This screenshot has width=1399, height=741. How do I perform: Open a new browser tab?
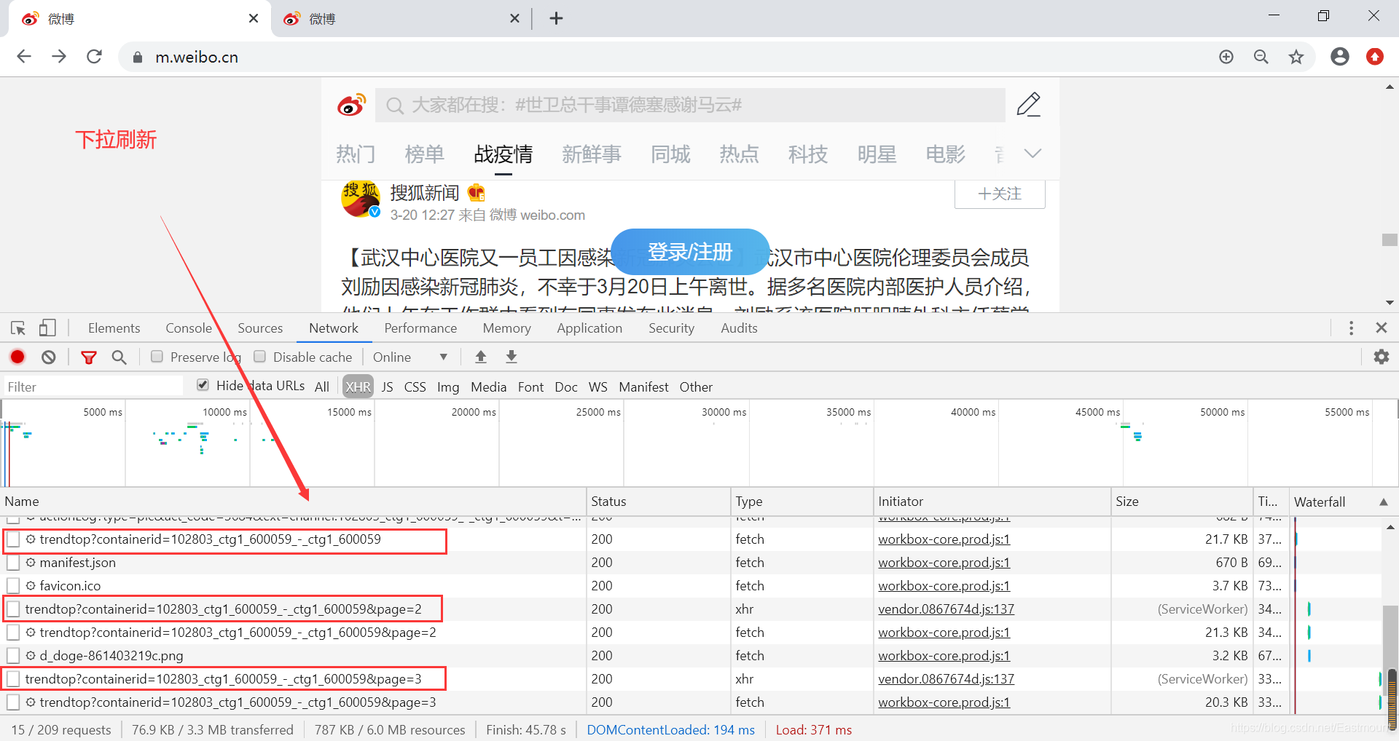click(556, 19)
